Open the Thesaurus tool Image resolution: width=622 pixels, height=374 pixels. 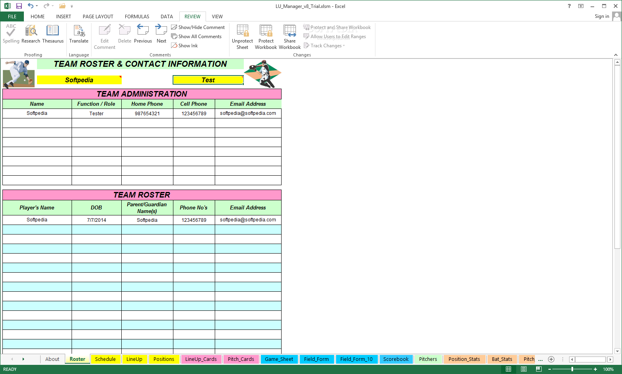pos(53,34)
